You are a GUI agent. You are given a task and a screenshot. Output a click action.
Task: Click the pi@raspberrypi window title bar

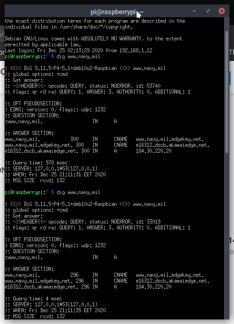[117, 11]
